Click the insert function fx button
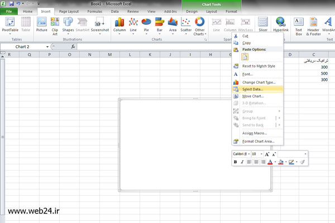Screen dimensions: 335x223 (73, 46)
